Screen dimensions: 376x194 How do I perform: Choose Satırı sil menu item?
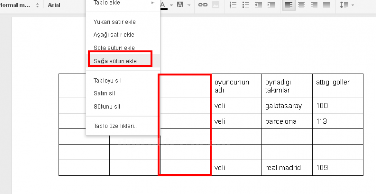(x=123, y=93)
